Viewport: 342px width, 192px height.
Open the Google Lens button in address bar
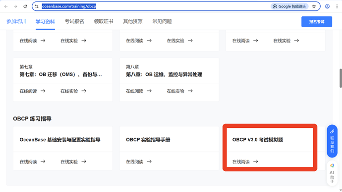click(289, 6)
